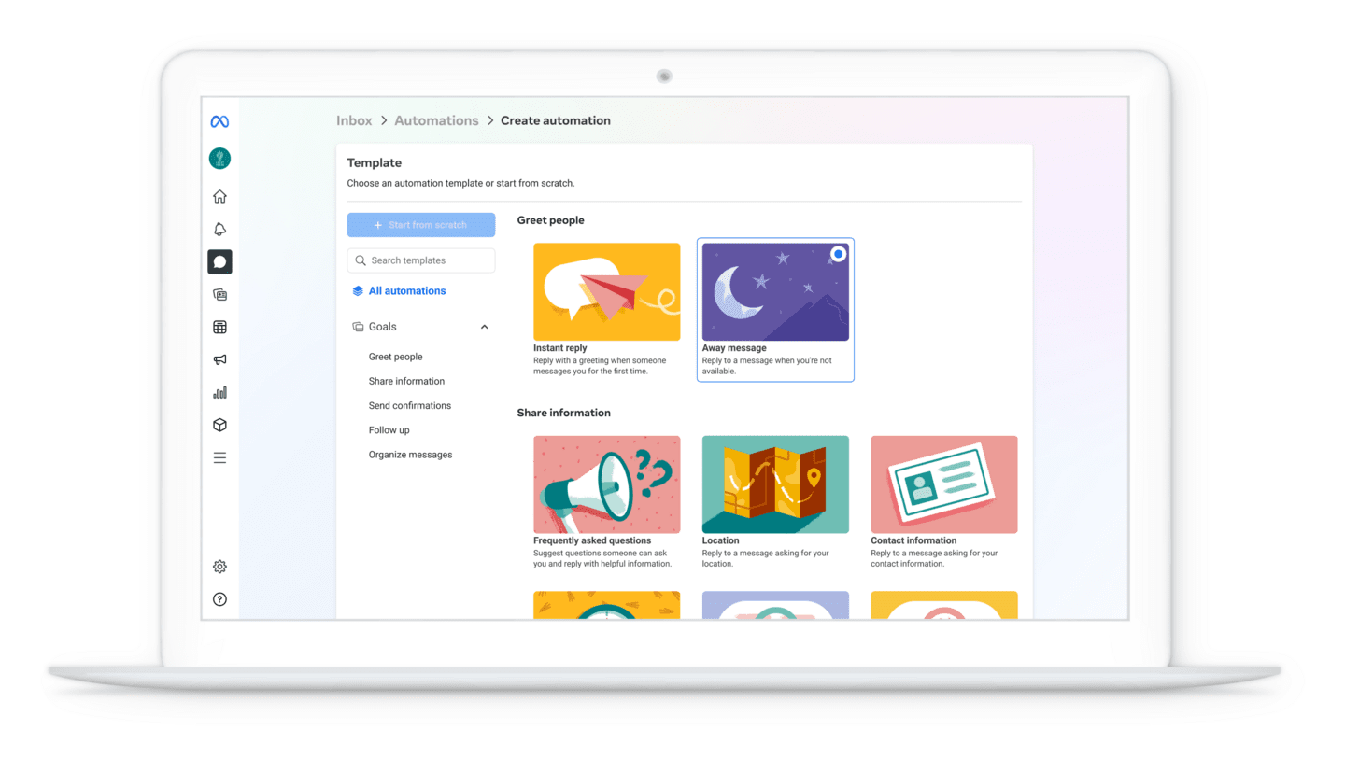Screen dimensions: 1345x758
Task: Click the Start from scratch button
Action: (x=421, y=225)
